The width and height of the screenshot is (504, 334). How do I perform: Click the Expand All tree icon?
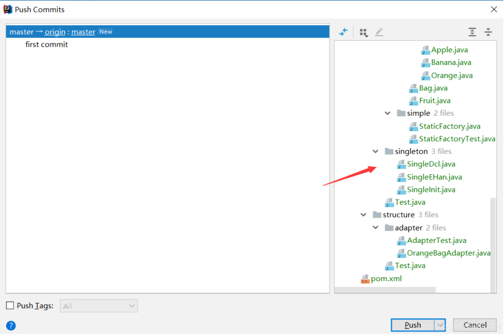(x=472, y=32)
